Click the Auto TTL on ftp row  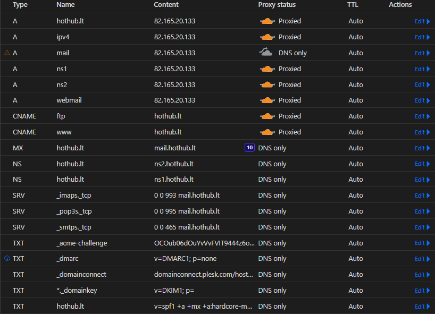tap(356, 116)
